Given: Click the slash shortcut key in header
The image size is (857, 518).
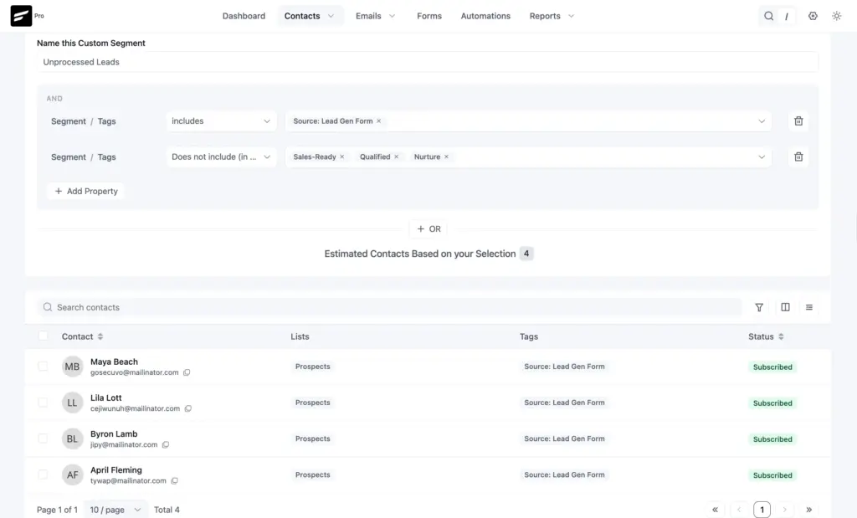Looking at the screenshot, I should coord(787,17).
